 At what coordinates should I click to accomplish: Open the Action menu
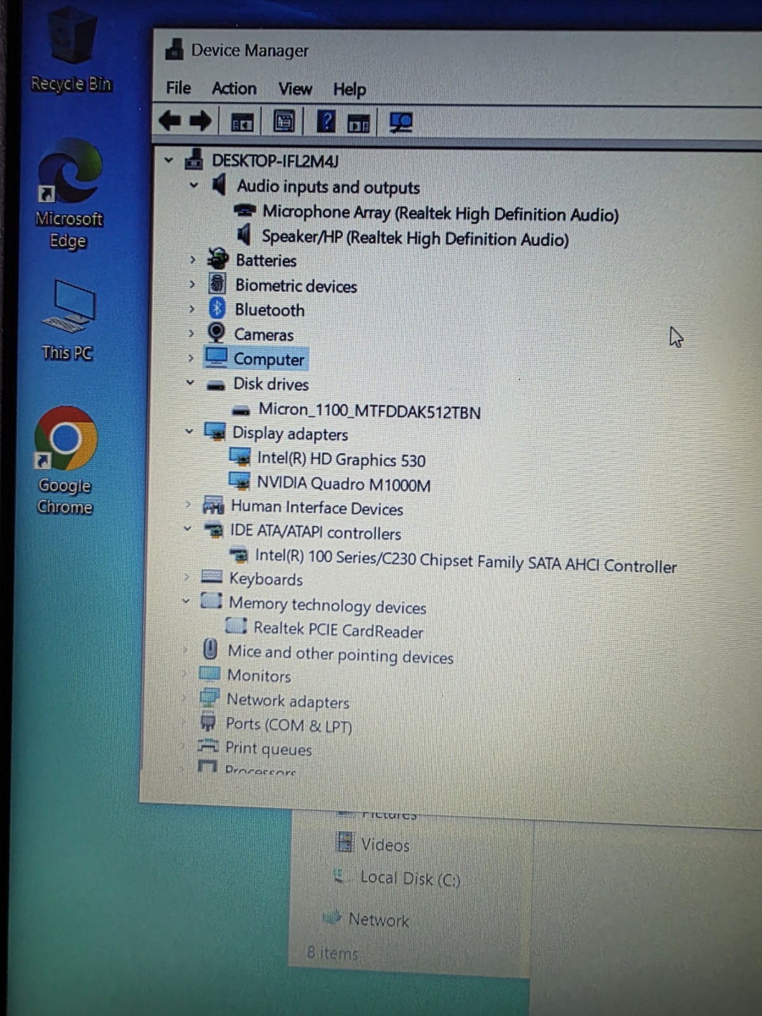point(234,88)
